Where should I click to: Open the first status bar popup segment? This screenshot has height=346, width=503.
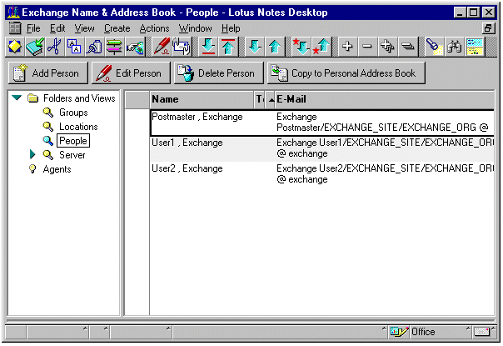coord(57,332)
